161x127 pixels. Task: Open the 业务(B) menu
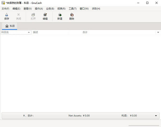(x=50, y=9)
